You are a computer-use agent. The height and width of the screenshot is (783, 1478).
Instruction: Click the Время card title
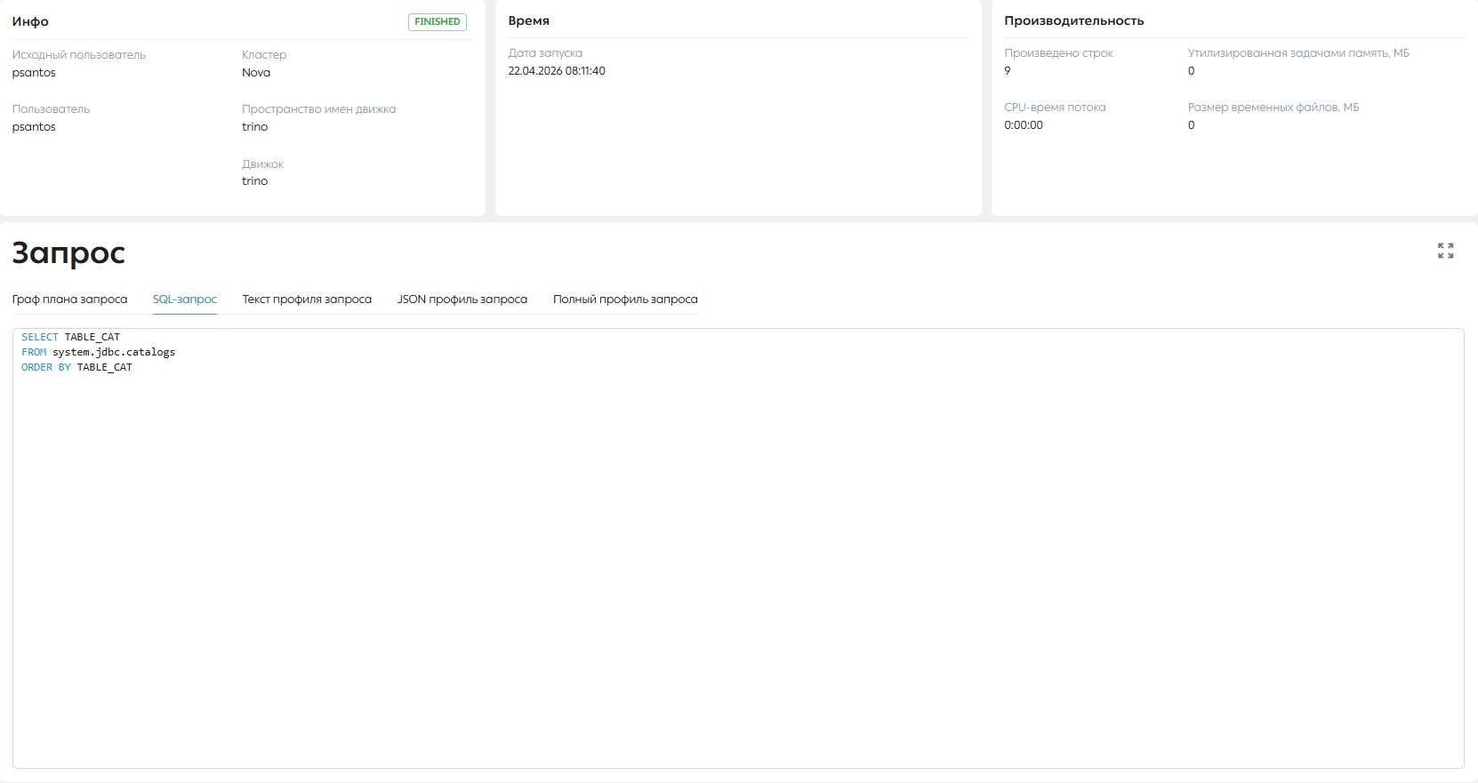[x=529, y=20]
